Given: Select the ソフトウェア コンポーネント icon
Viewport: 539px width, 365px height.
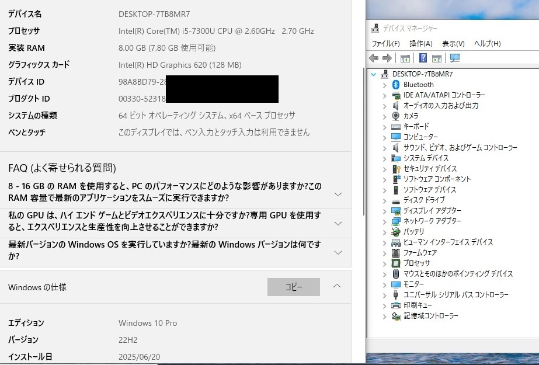Looking at the screenshot, I should pos(396,179).
